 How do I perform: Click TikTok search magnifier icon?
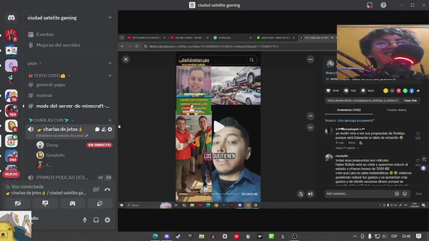tap(252, 60)
